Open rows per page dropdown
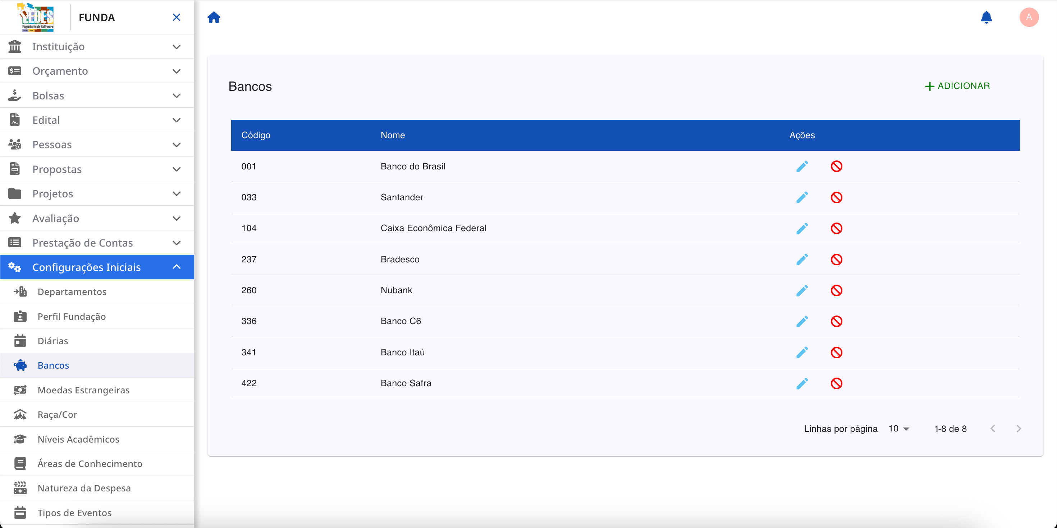This screenshot has height=528, width=1057. point(898,429)
